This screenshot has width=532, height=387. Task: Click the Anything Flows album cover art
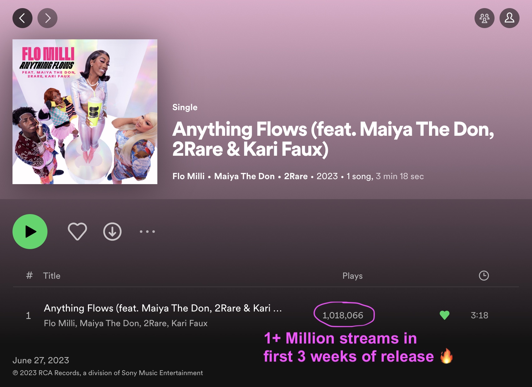85,112
